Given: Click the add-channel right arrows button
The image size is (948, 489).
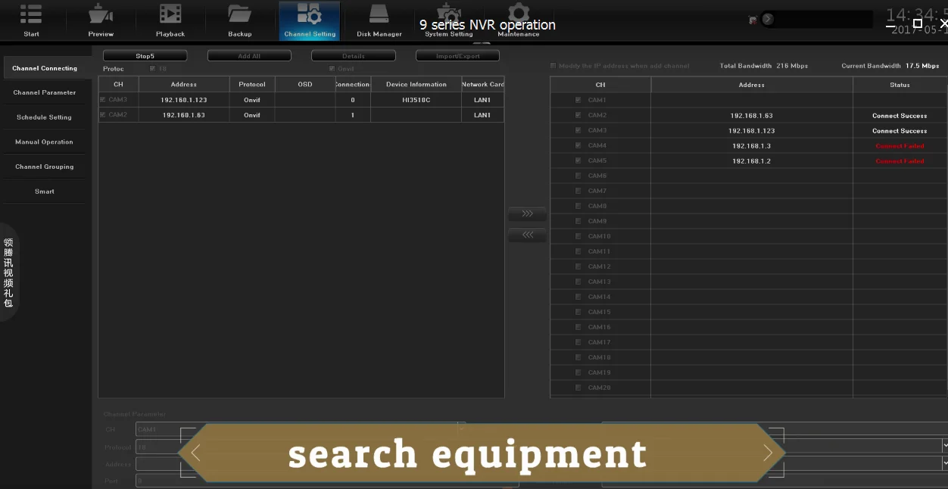Looking at the screenshot, I should click(527, 214).
